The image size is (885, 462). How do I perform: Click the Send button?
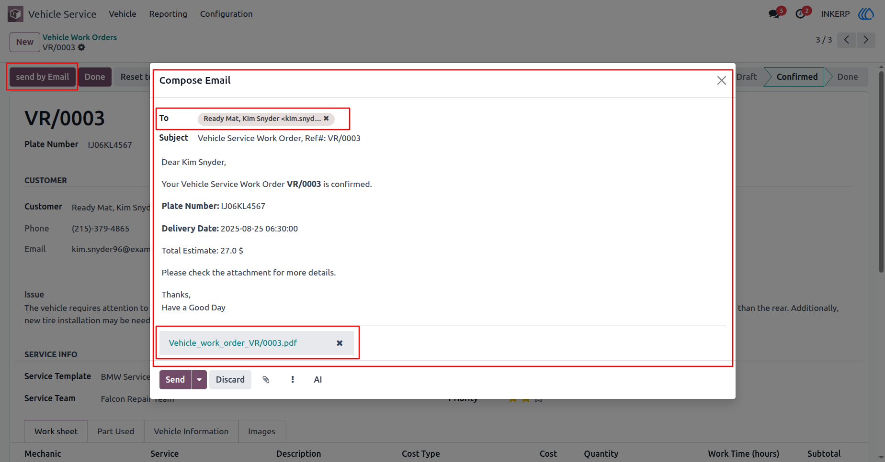point(175,380)
